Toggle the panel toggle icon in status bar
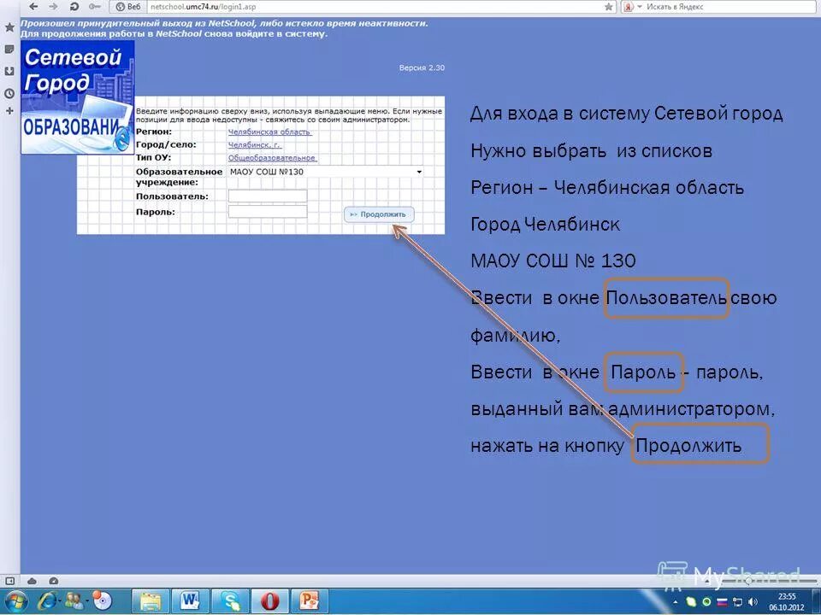821x615 pixels. tap(9, 581)
